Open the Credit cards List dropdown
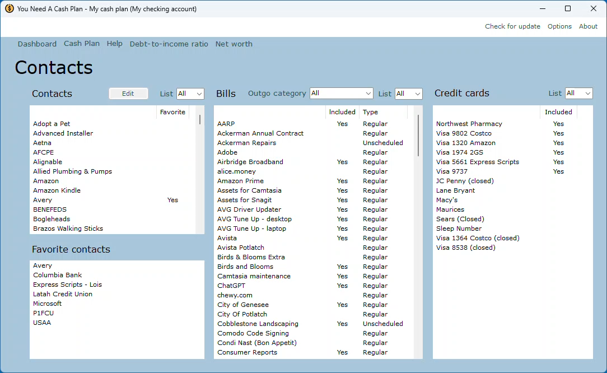The height and width of the screenshot is (373, 607). click(x=579, y=93)
